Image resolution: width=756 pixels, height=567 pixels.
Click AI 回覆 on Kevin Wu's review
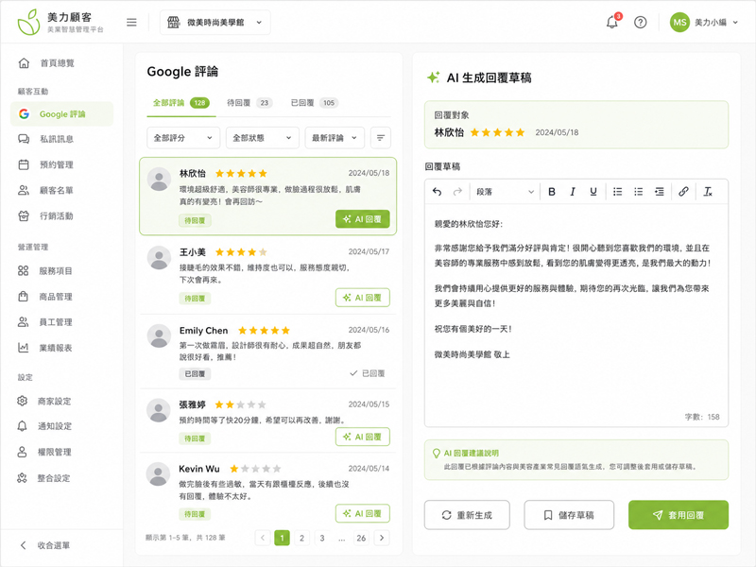[x=363, y=513]
